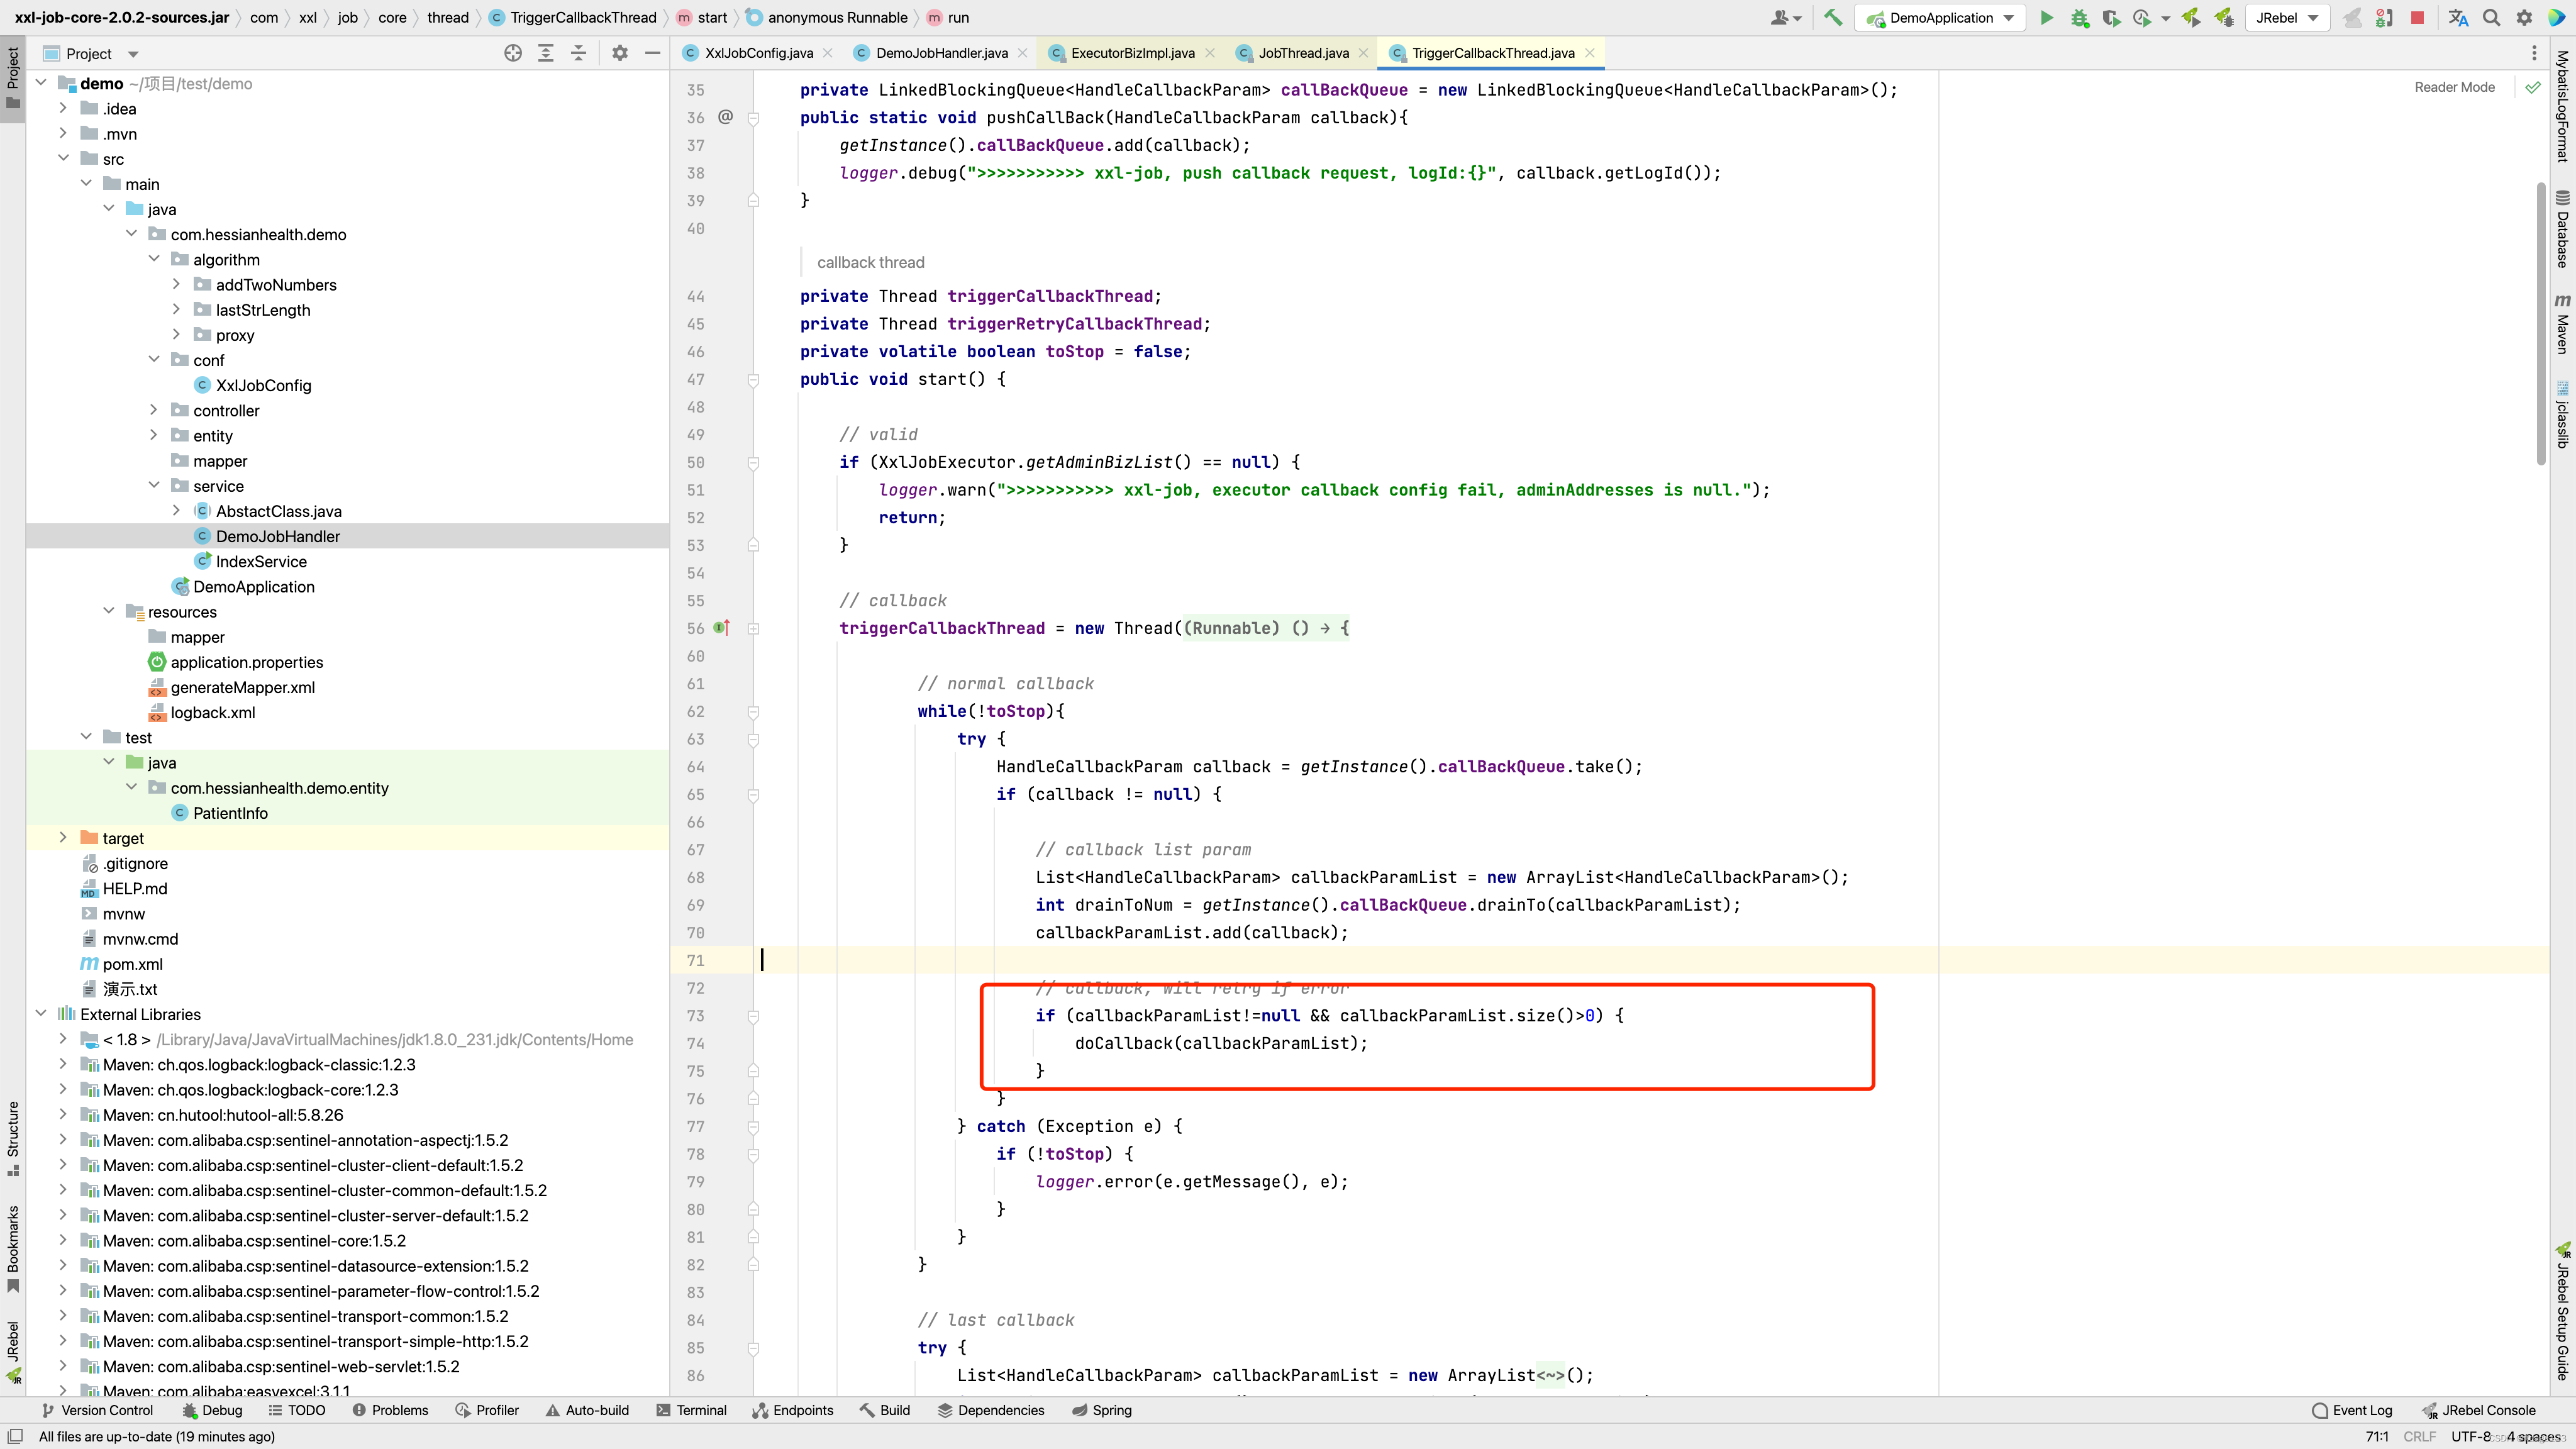Collapse the service folder in the tree
This screenshot has height=1449, width=2576.
[154, 485]
